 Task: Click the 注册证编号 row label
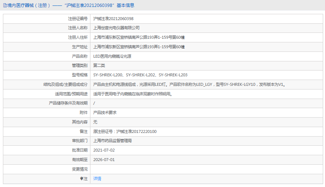click(78, 19)
